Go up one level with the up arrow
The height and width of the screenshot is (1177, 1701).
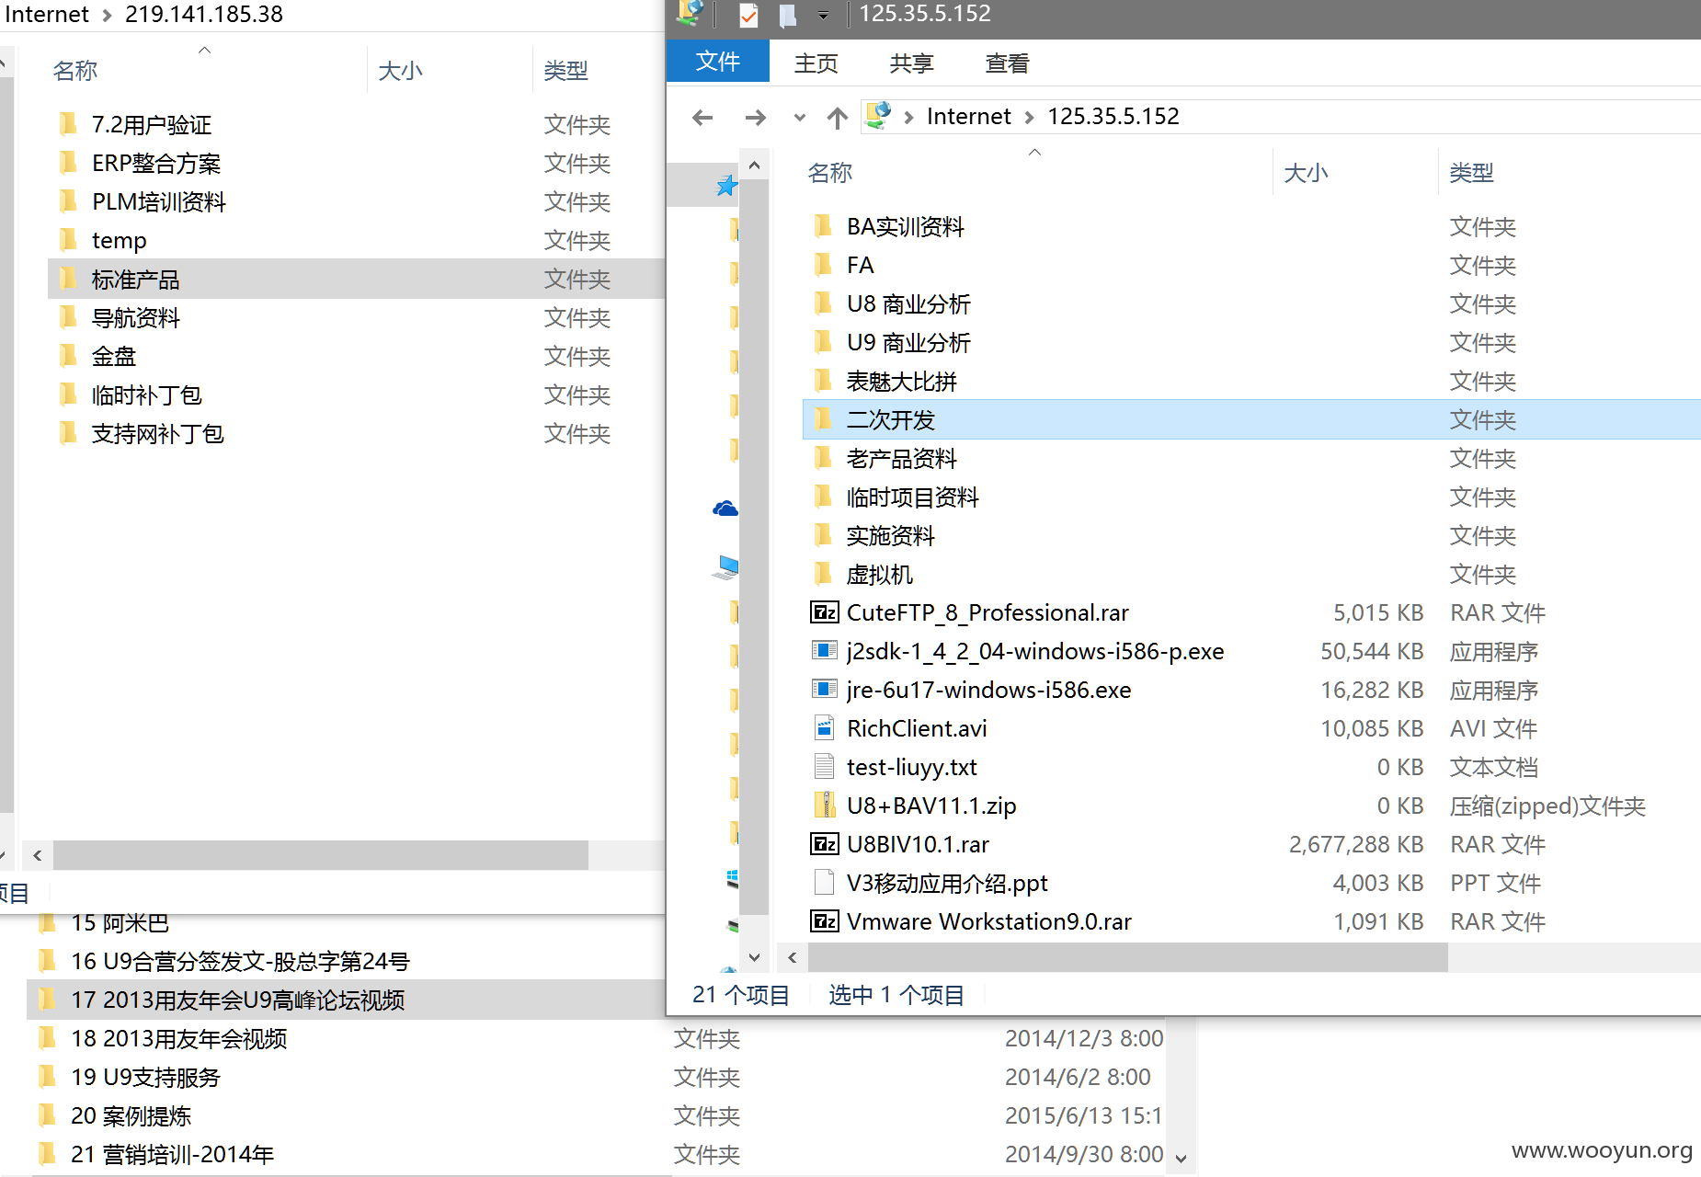tap(837, 117)
